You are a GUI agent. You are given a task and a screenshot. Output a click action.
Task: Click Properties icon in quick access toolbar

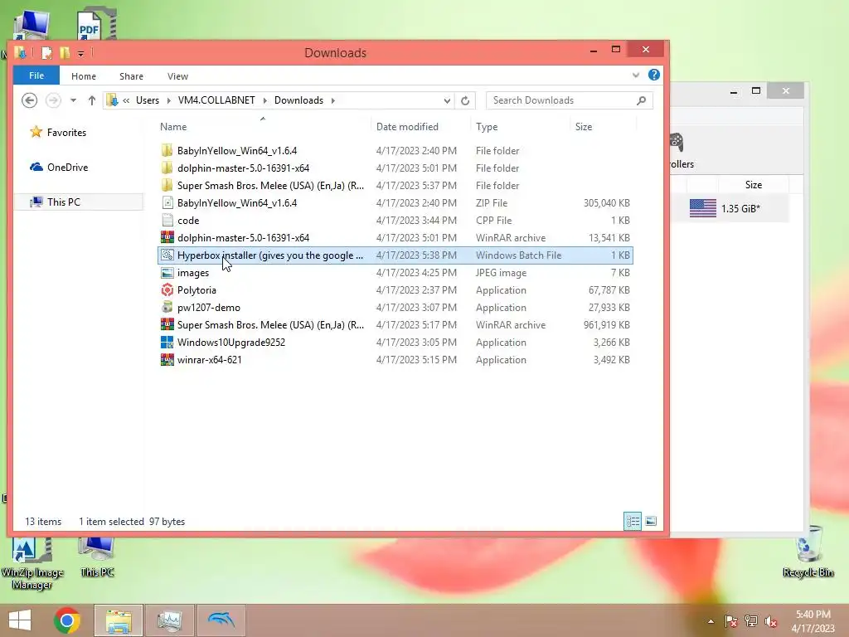47,52
